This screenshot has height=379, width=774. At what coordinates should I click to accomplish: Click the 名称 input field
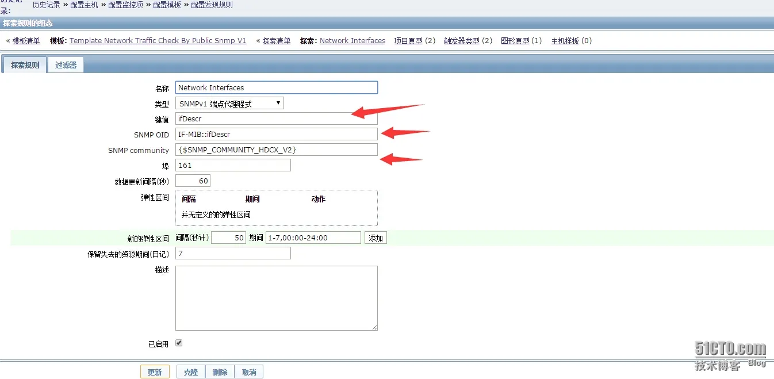point(277,87)
